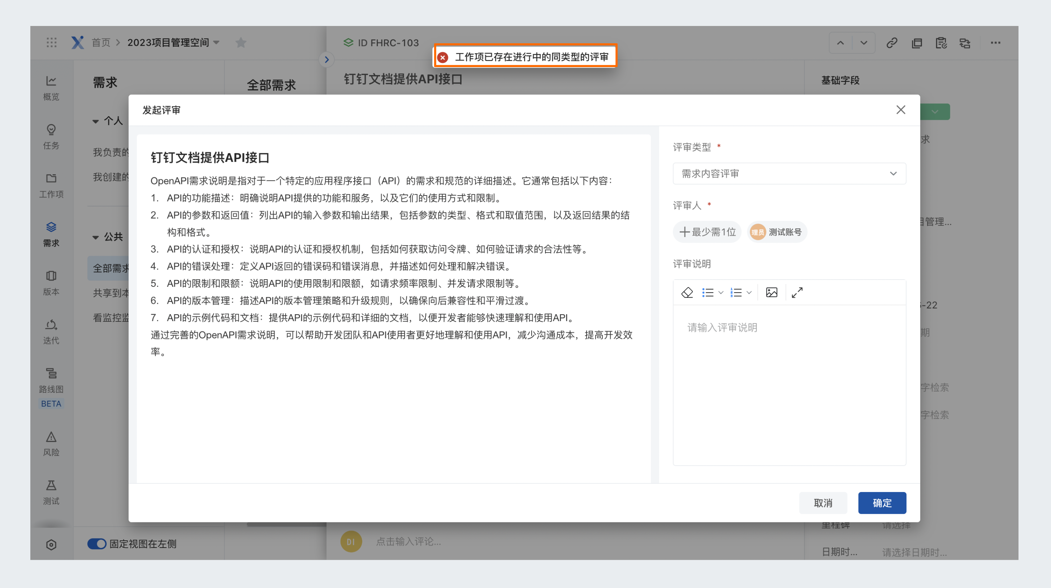Insert numbered list in review description

coord(736,293)
